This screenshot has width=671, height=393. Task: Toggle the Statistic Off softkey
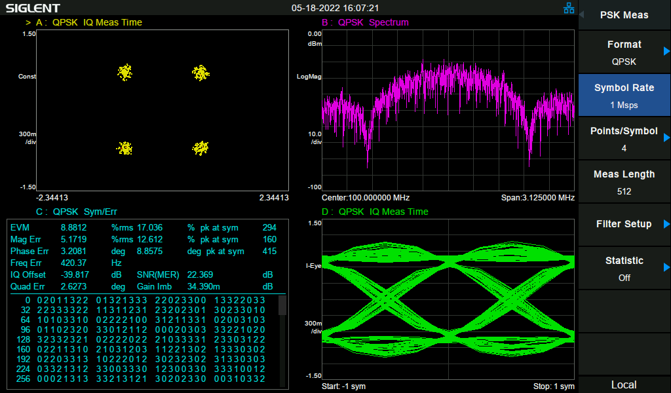tap(624, 268)
